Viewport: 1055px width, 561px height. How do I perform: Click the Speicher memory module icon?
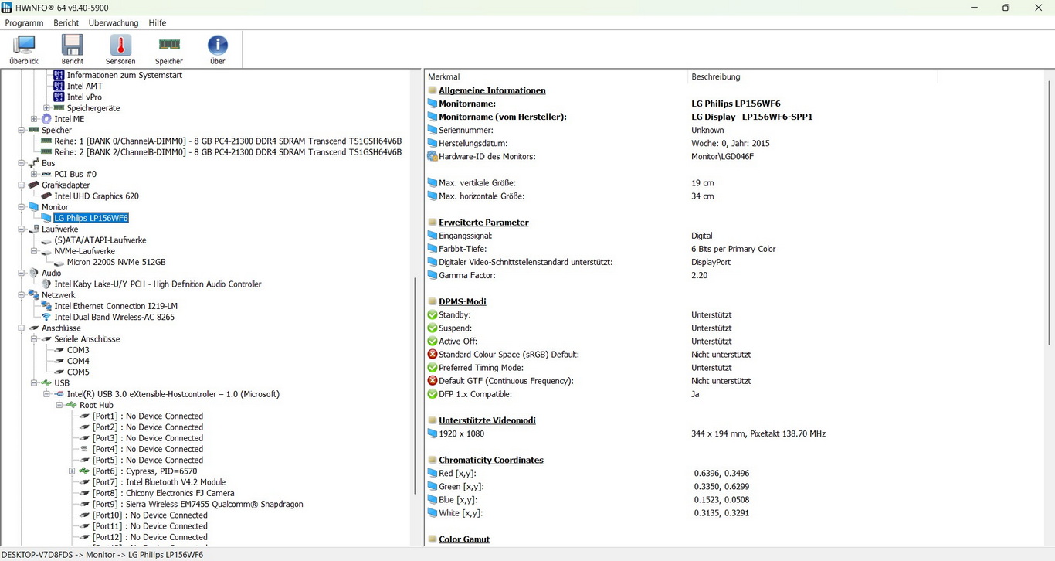[x=169, y=49]
